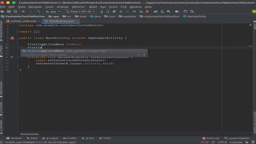Toggle the Project tool window
256x144 pixels.
pyautogui.click(x=1, y=51)
